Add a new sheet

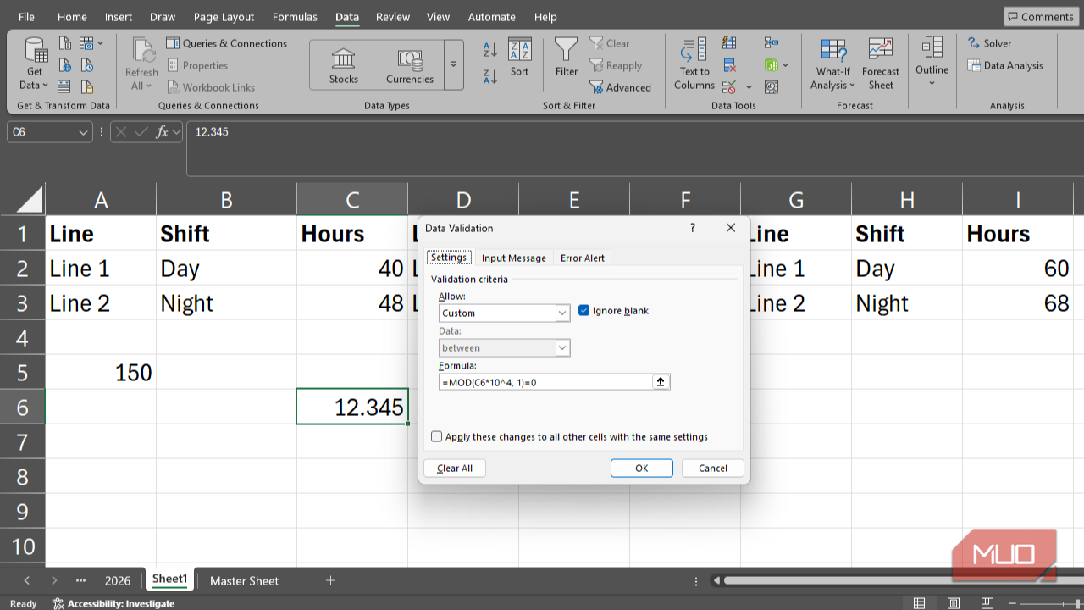330,580
